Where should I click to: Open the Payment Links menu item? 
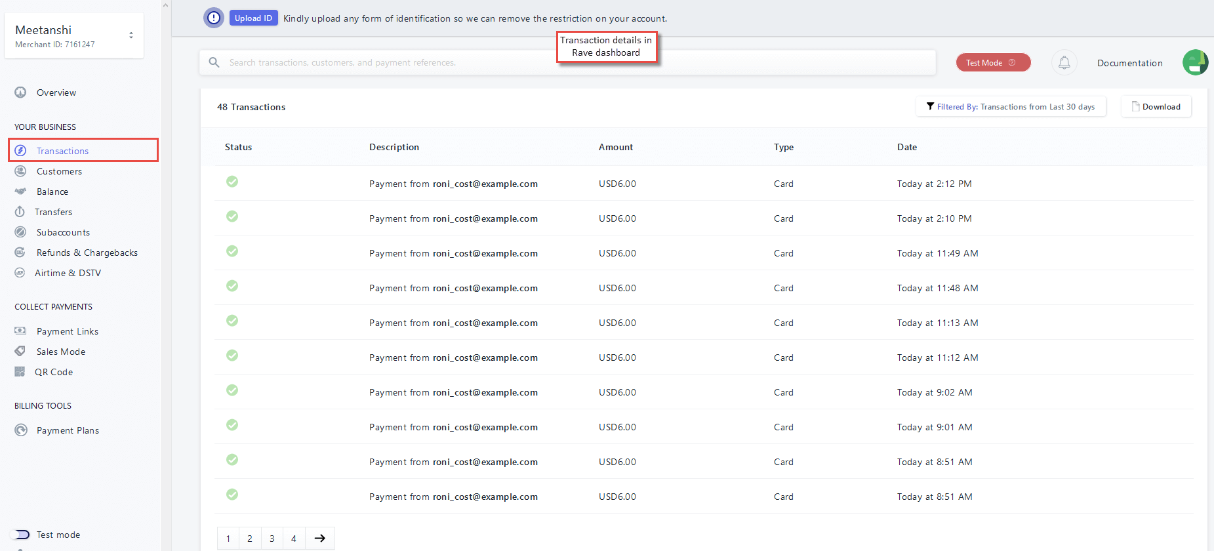[67, 331]
